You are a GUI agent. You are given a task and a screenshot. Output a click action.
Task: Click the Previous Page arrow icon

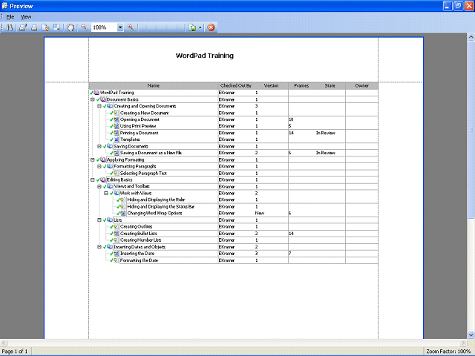(156, 27)
